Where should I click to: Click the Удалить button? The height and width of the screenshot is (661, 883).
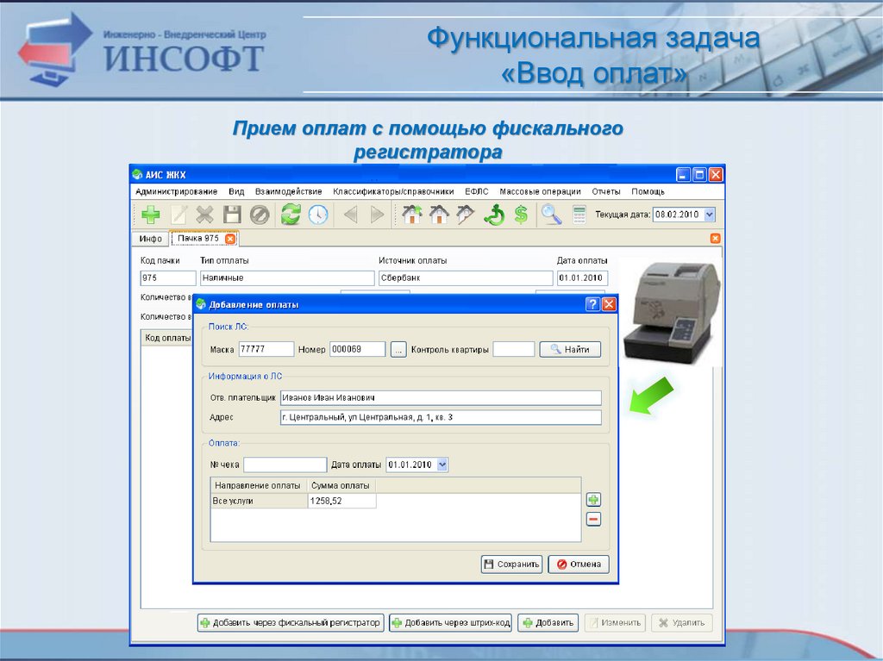coord(681,623)
